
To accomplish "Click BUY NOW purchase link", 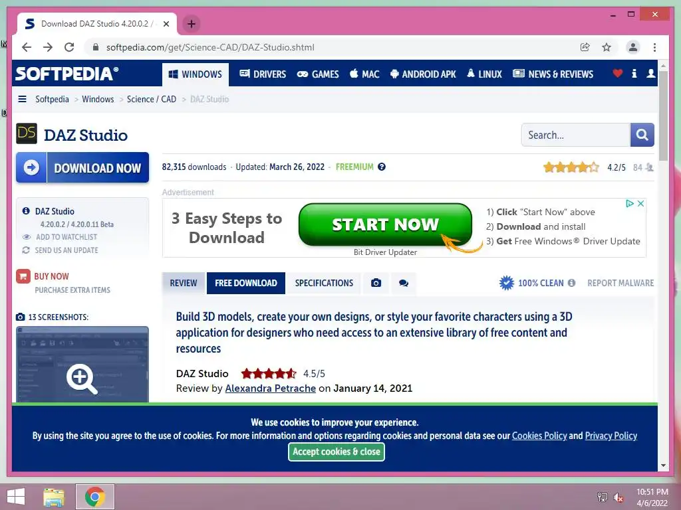I will click(51, 276).
